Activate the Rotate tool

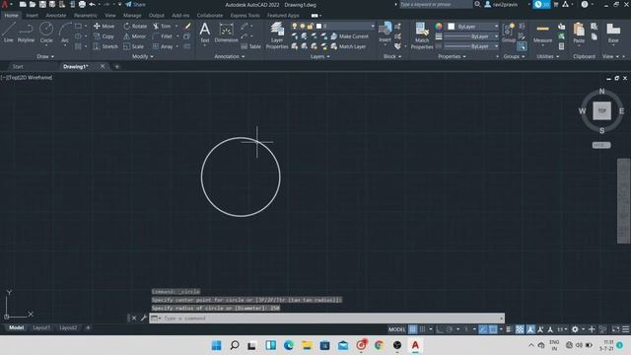[x=135, y=26]
